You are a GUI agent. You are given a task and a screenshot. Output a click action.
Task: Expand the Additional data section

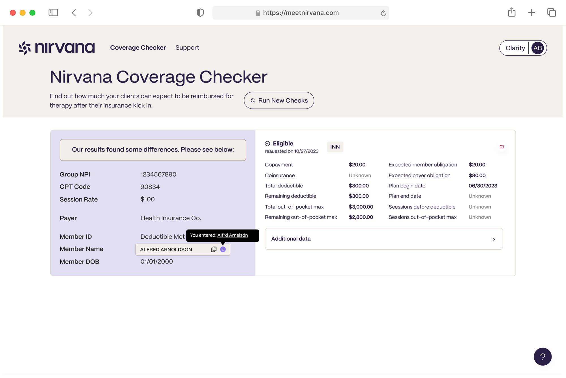[383, 239]
